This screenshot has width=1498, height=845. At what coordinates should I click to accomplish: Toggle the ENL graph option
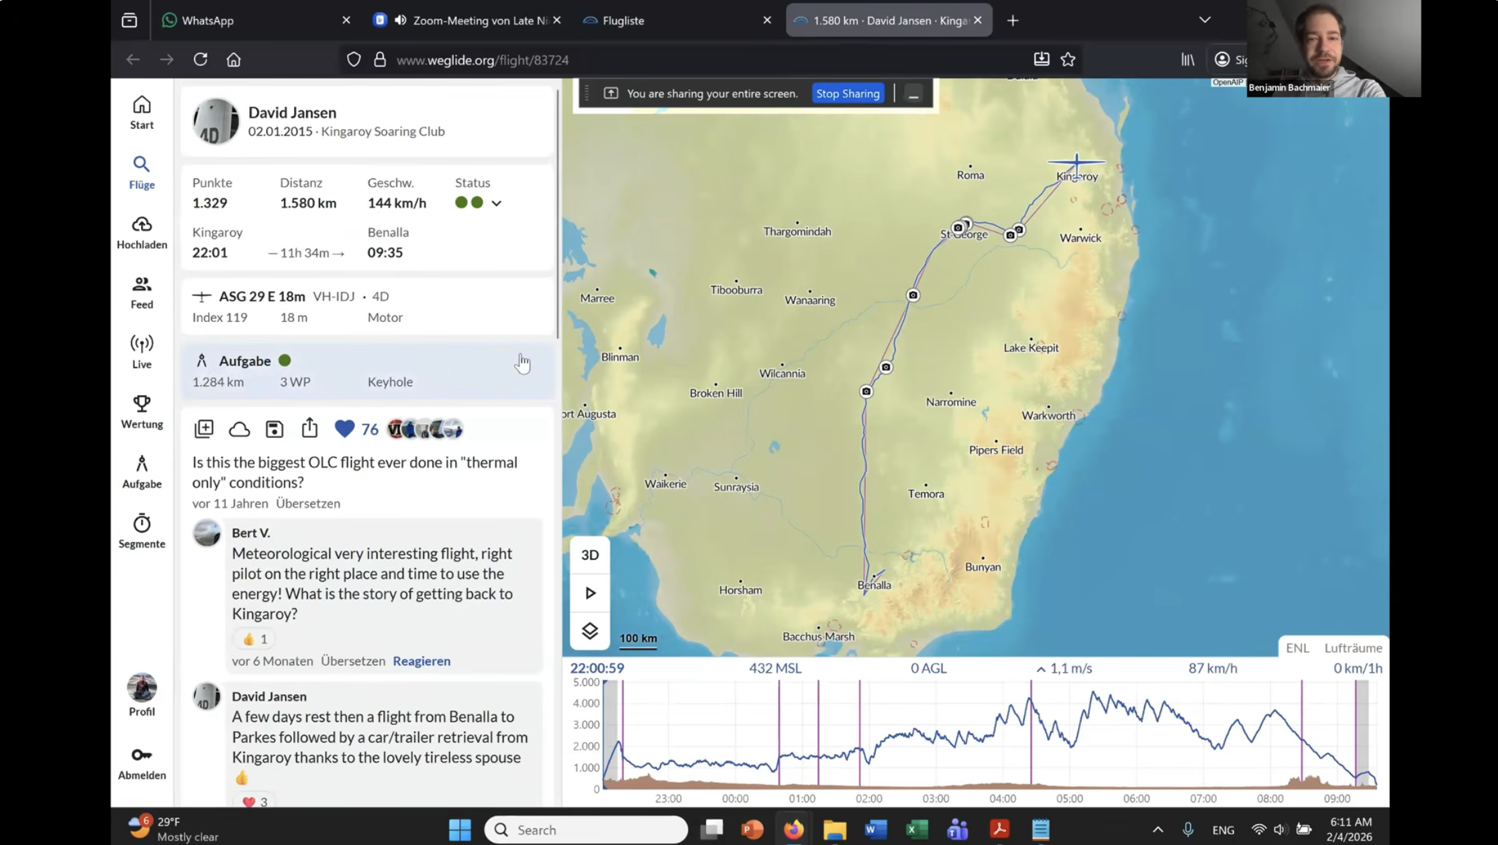1297,648
